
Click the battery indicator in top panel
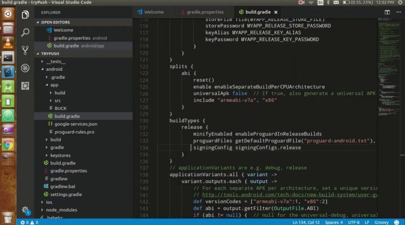coord(357,3)
